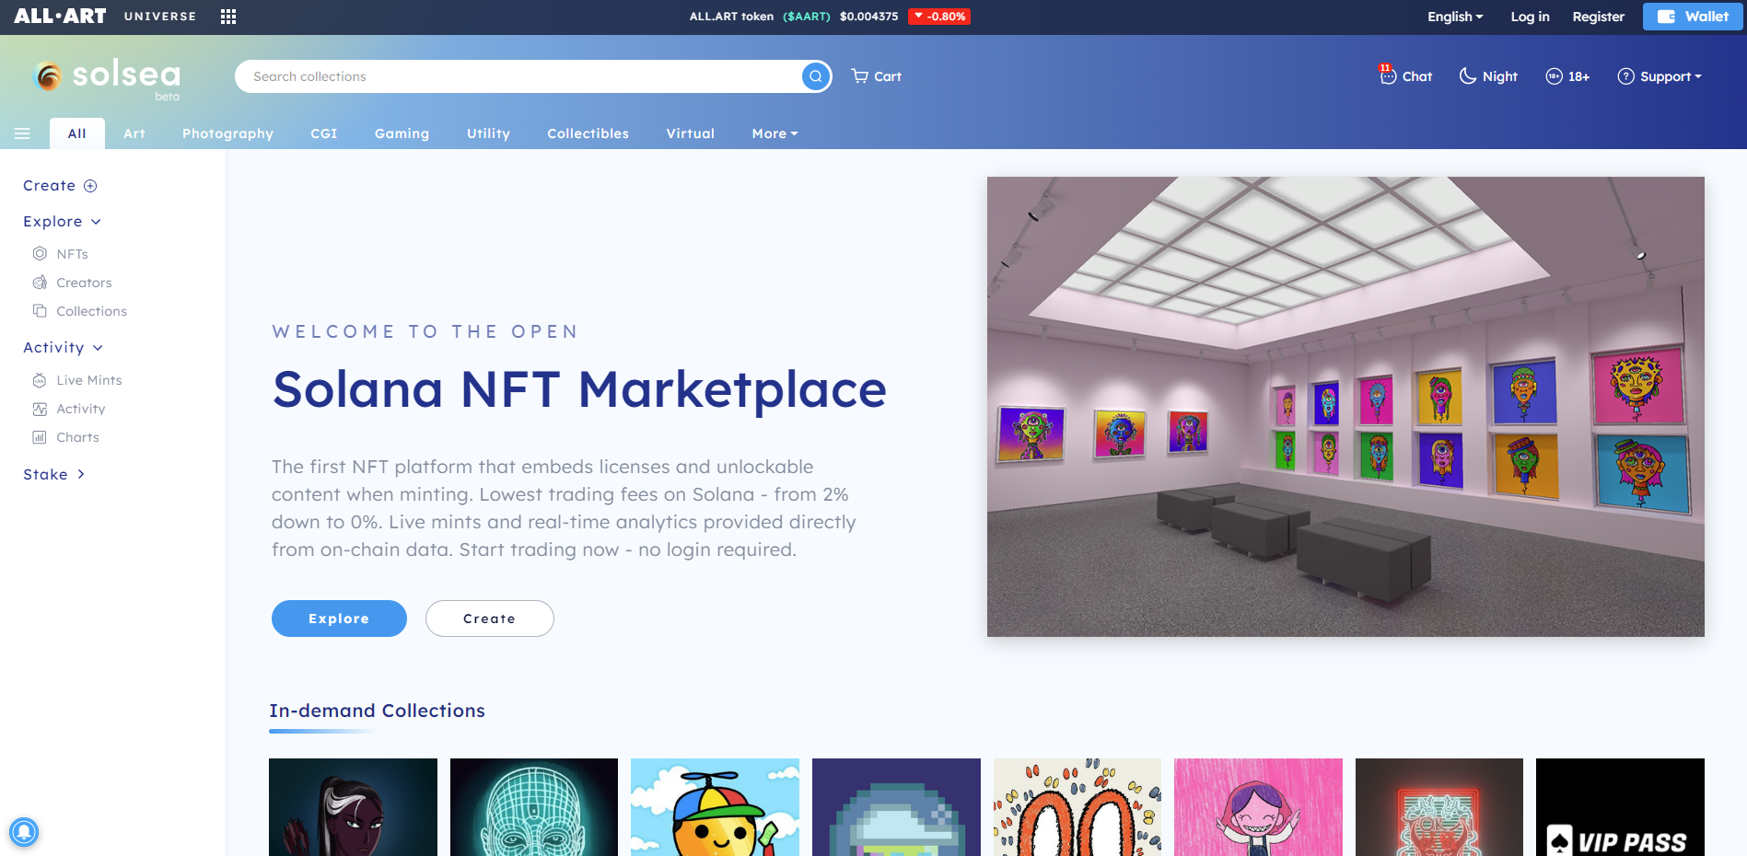The width and height of the screenshot is (1747, 856).
Task: Click the Register link
Action: pos(1598,17)
